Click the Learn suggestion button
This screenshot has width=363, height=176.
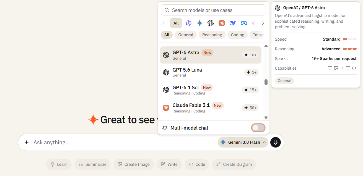click(59, 164)
